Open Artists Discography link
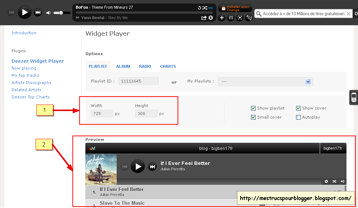Viewport: 358px width, 208px height. point(31,83)
